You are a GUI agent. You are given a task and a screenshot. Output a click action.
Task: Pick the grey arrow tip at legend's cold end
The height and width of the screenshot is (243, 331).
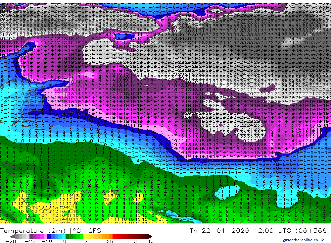[x=12, y=236]
